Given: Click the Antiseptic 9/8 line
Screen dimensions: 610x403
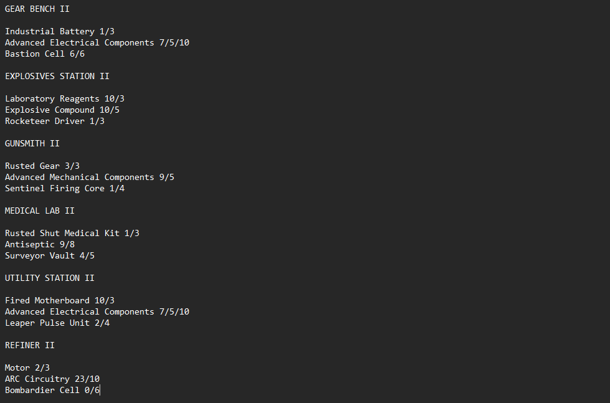Looking at the screenshot, I should [40, 244].
